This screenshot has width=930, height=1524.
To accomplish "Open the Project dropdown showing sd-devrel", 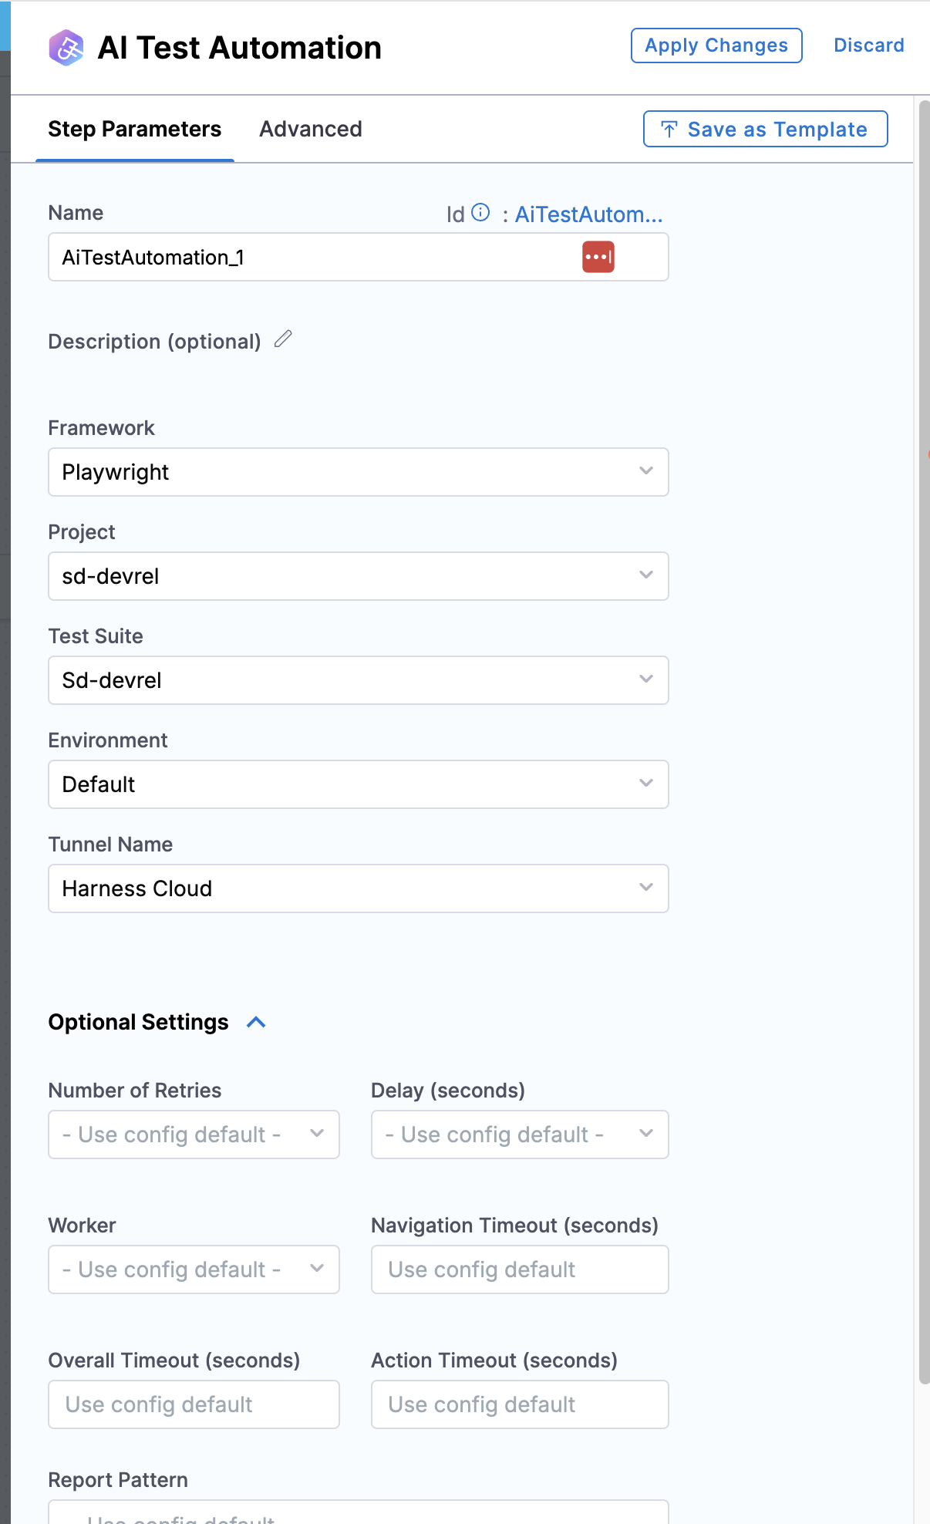I will pyautogui.click(x=359, y=576).
